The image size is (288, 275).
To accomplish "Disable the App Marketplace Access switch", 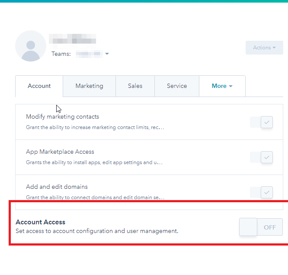I will [262, 157].
